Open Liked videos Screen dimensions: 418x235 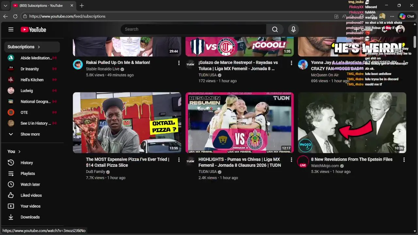tap(32, 195)
